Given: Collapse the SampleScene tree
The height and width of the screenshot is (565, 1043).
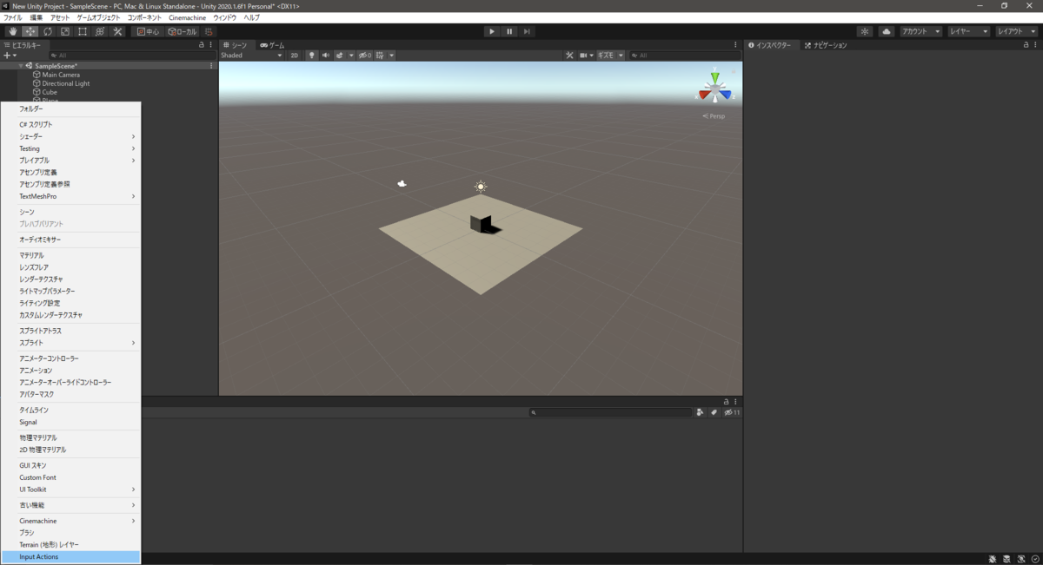Looking at the screenshot, I should (21, 66).
